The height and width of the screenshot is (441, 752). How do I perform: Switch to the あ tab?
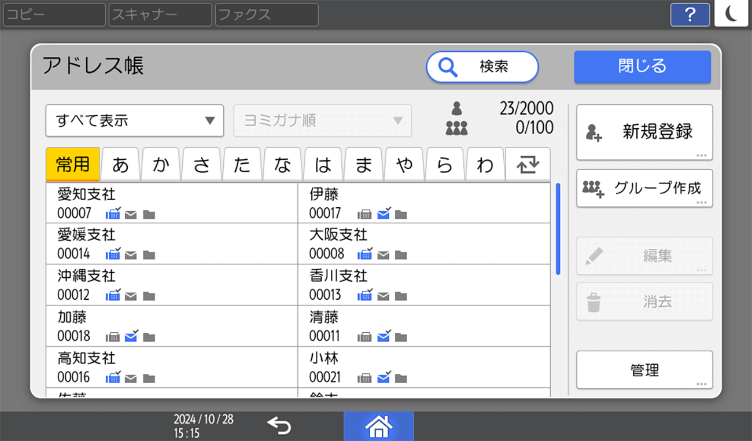(x=120, y=165)
